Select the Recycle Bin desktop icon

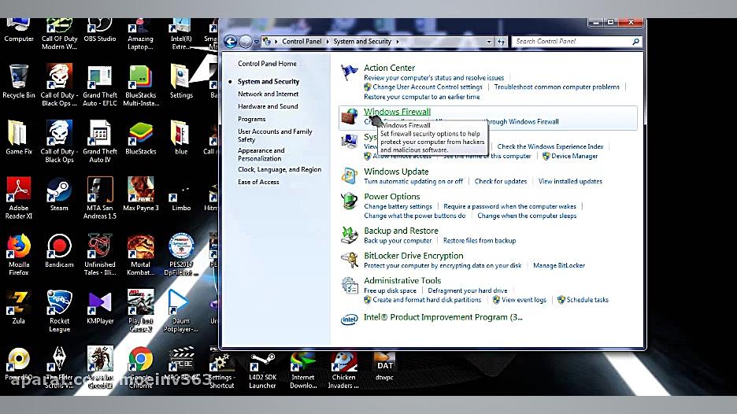point(19,81)
